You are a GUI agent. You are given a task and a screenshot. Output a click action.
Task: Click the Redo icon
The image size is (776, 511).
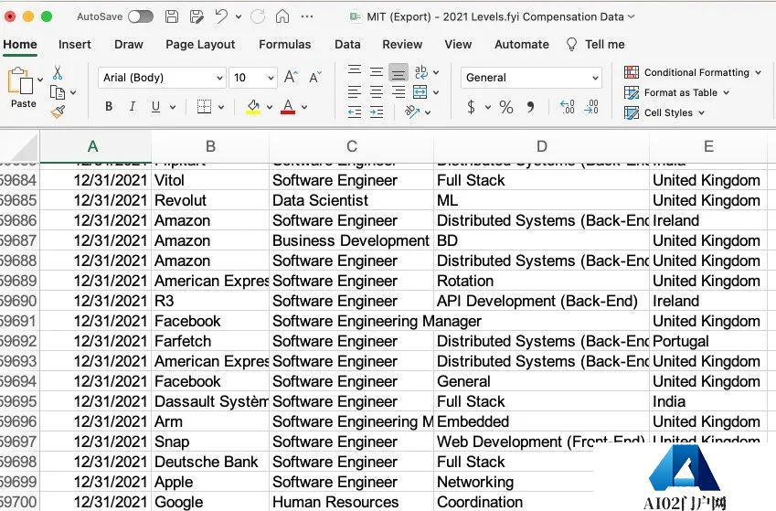pyautogui.click(x=258, y=16)
